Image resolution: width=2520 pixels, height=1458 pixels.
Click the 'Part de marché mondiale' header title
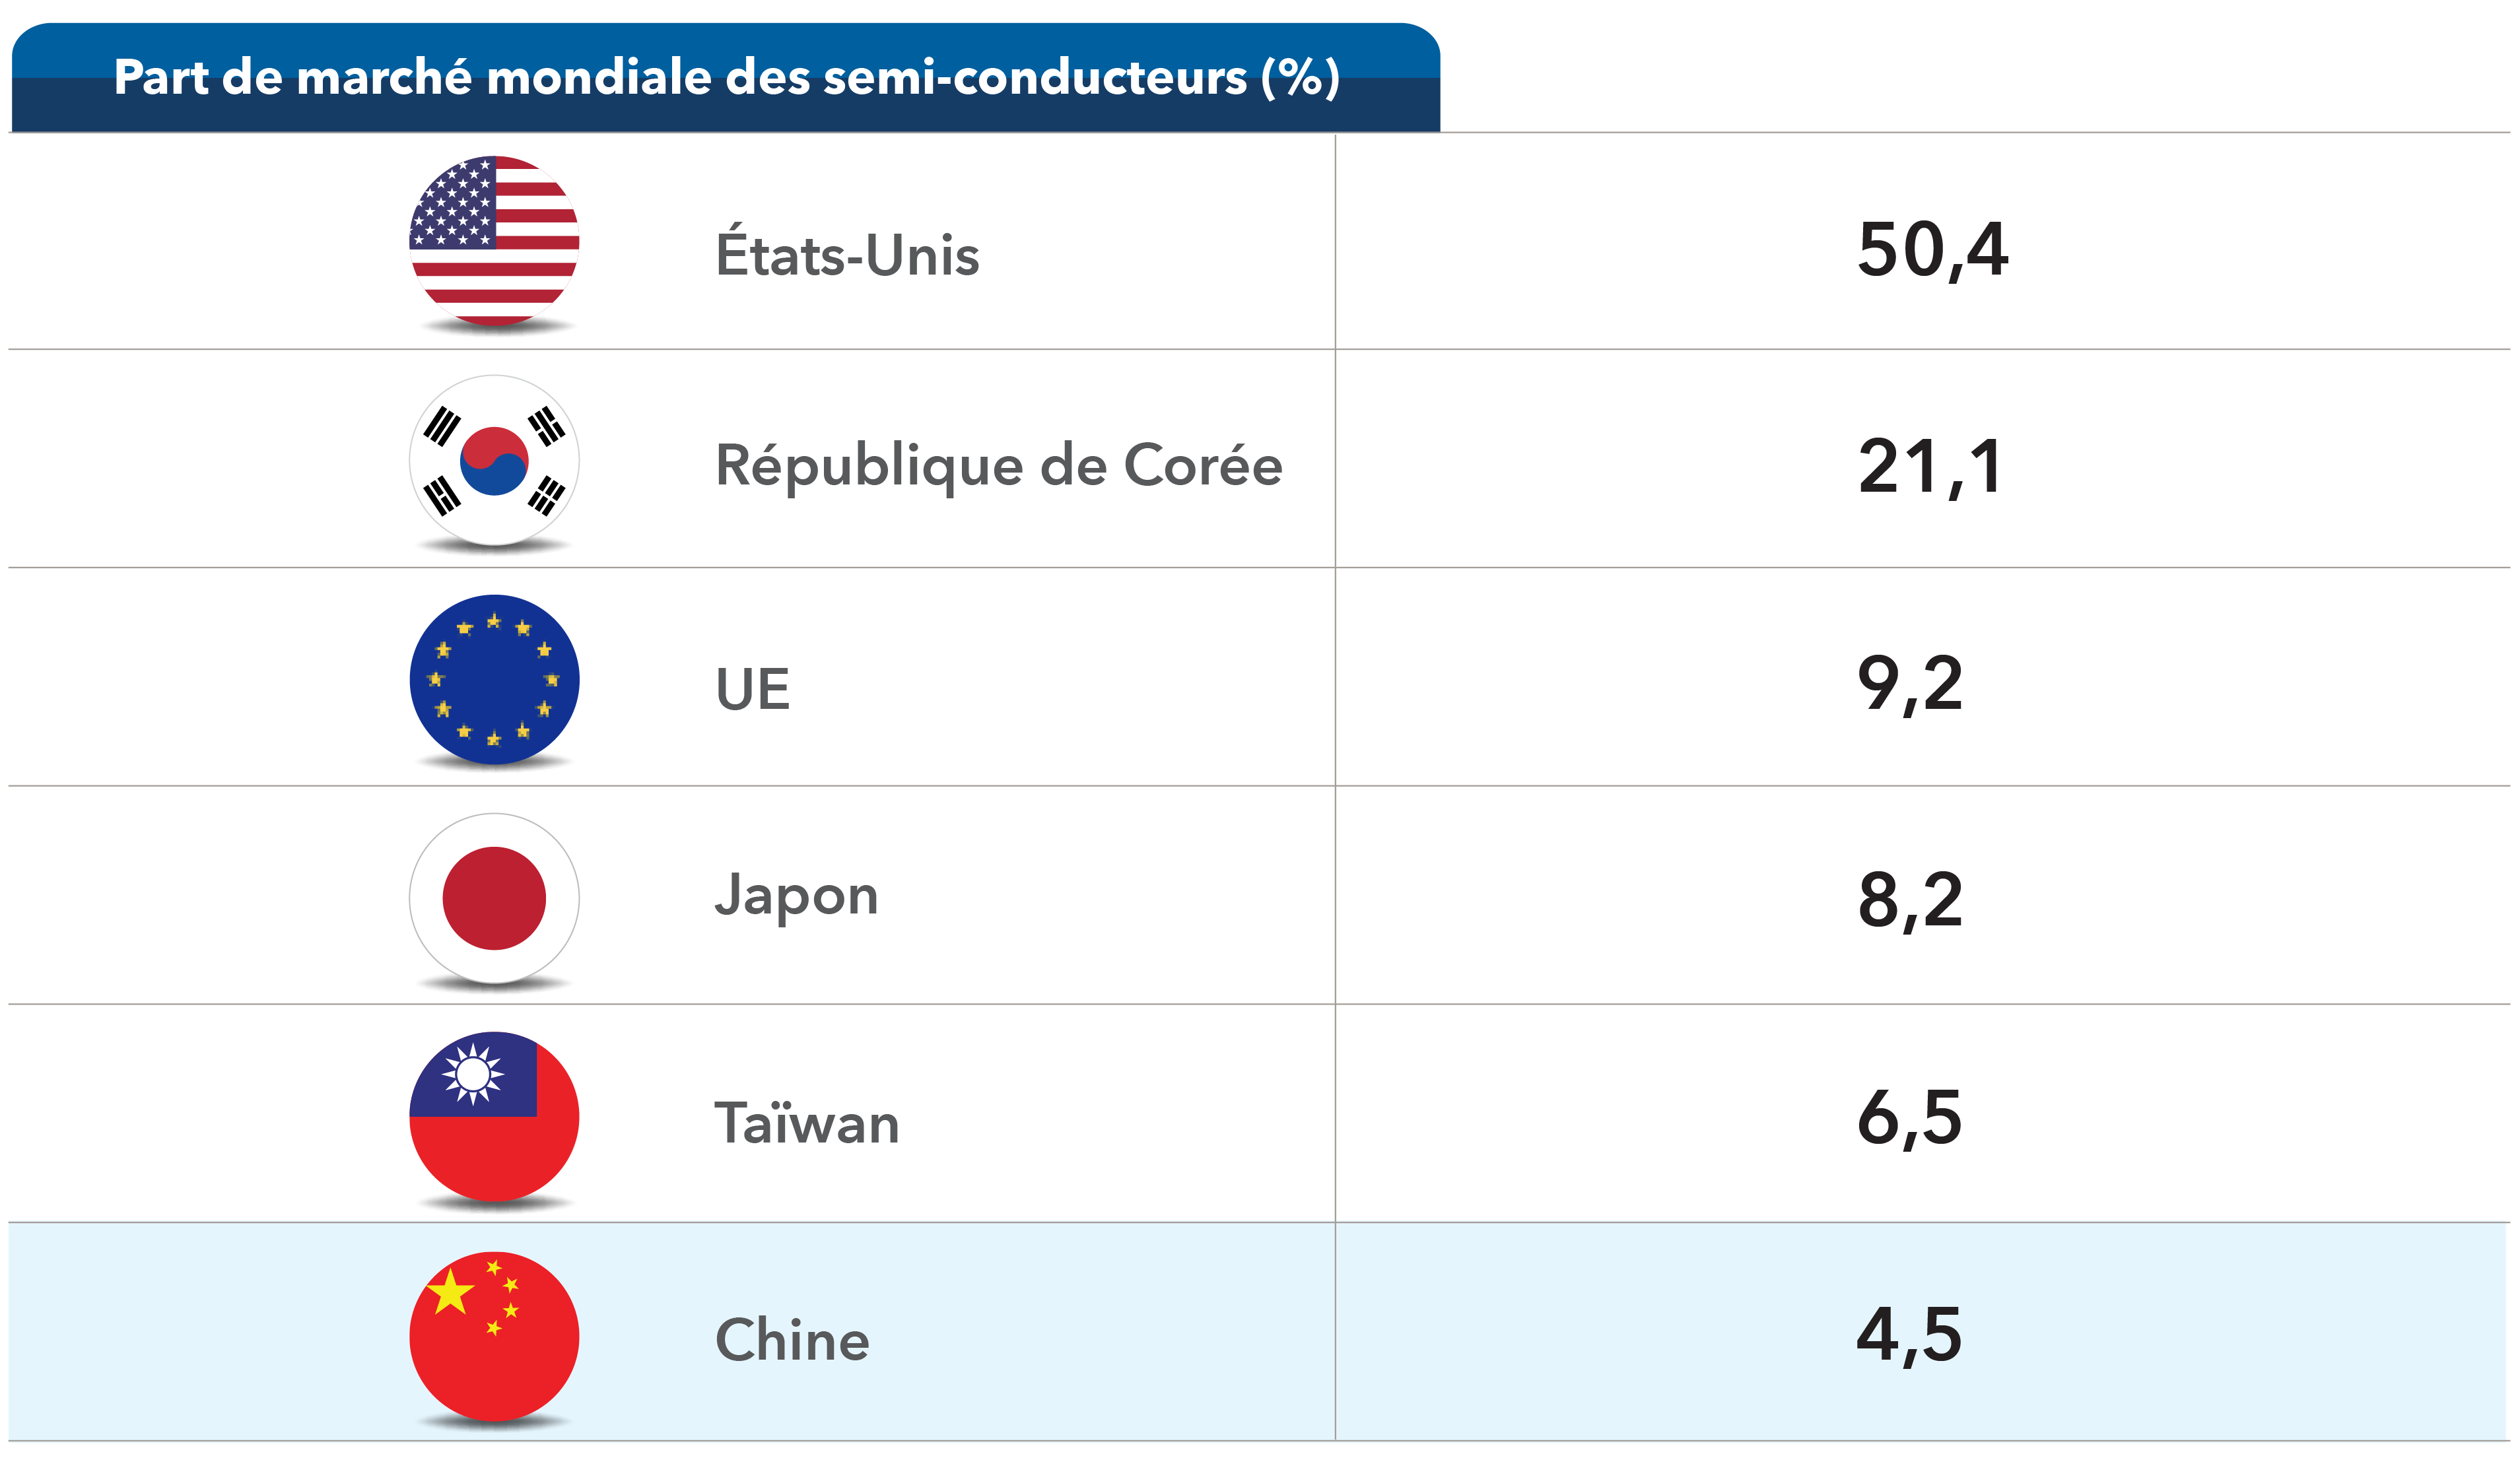[x=680, y=77]
